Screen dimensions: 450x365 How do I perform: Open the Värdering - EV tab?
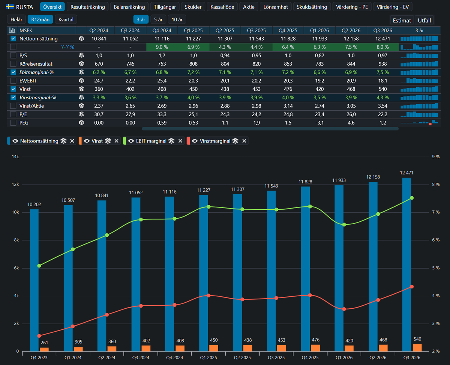pos(392,7)
